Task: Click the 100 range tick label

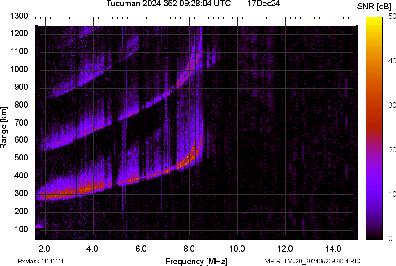Action: pos(21,229)
